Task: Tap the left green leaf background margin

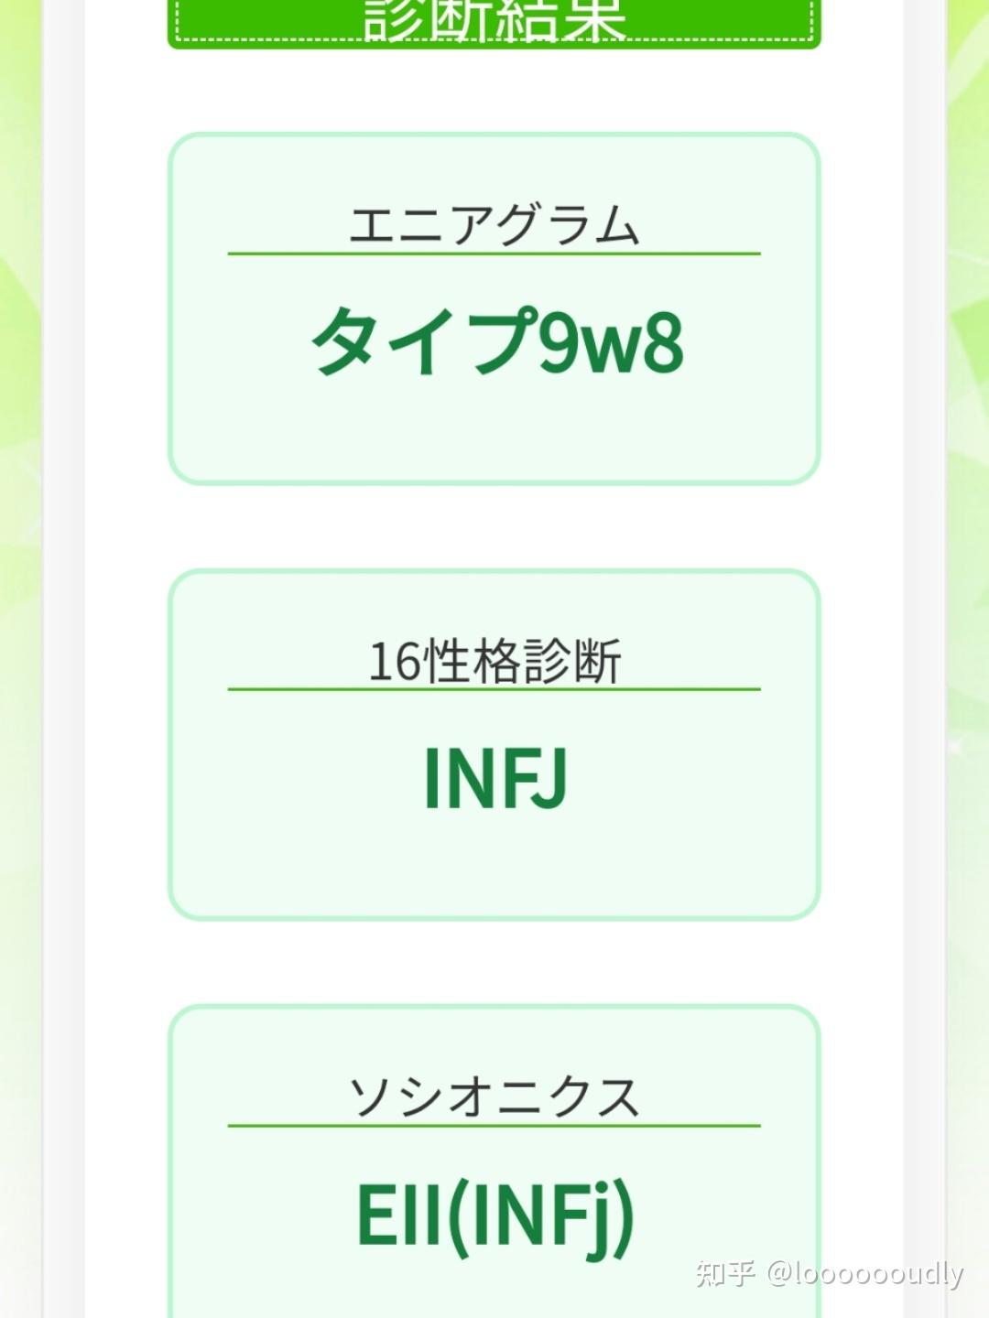Action: [20, 641]
